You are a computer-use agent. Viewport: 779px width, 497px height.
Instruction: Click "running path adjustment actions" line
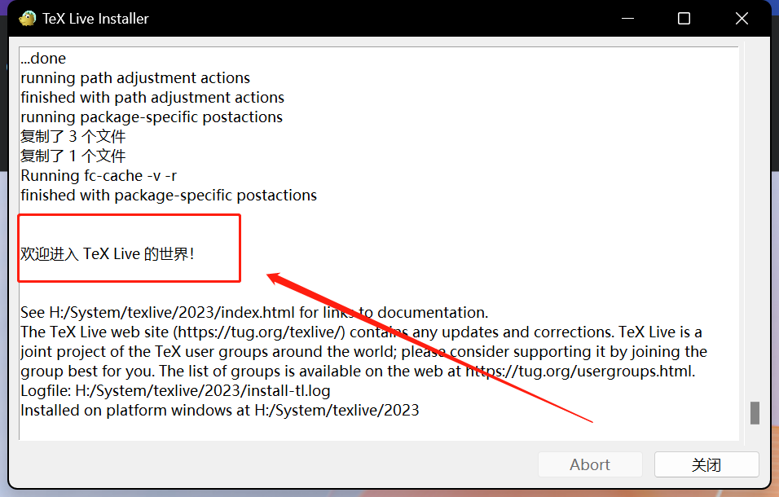tap(135, 78)
